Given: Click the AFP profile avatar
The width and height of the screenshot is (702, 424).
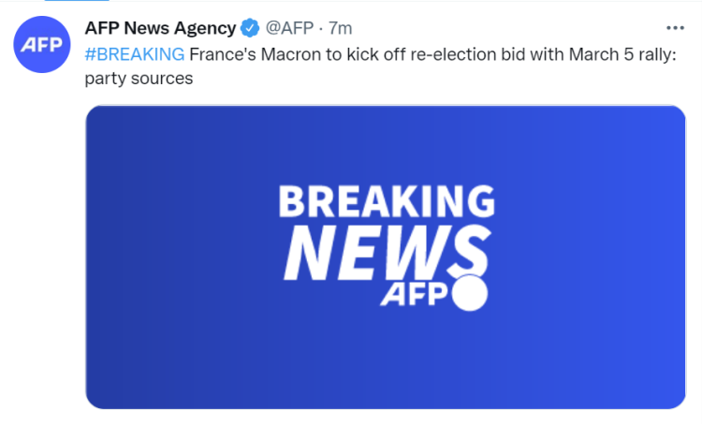Looking at the screenshot, I should 42,44.
